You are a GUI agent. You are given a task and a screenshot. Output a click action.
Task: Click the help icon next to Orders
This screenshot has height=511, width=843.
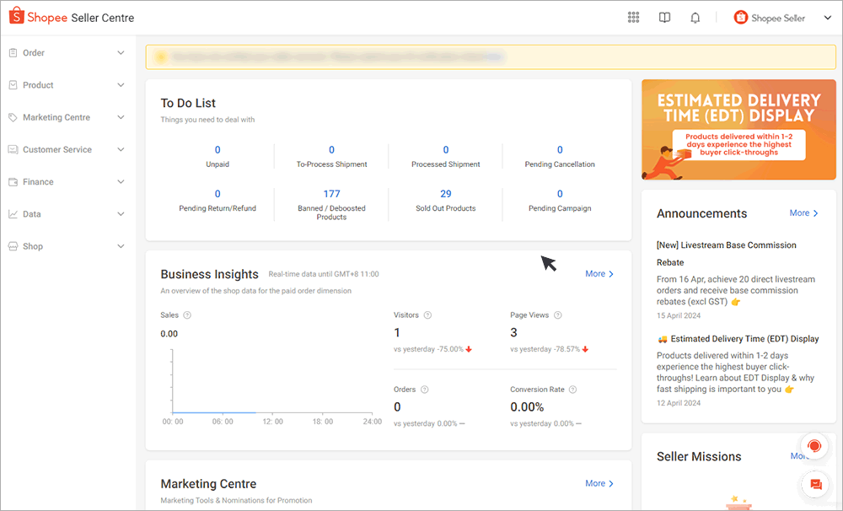coord(425,390)
